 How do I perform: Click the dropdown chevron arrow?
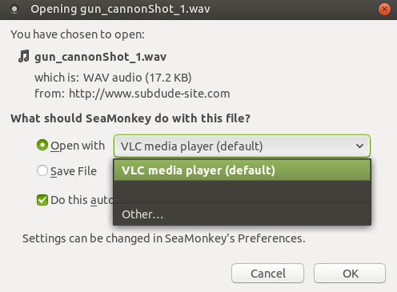pyautogui.click(x=359, y=146)
